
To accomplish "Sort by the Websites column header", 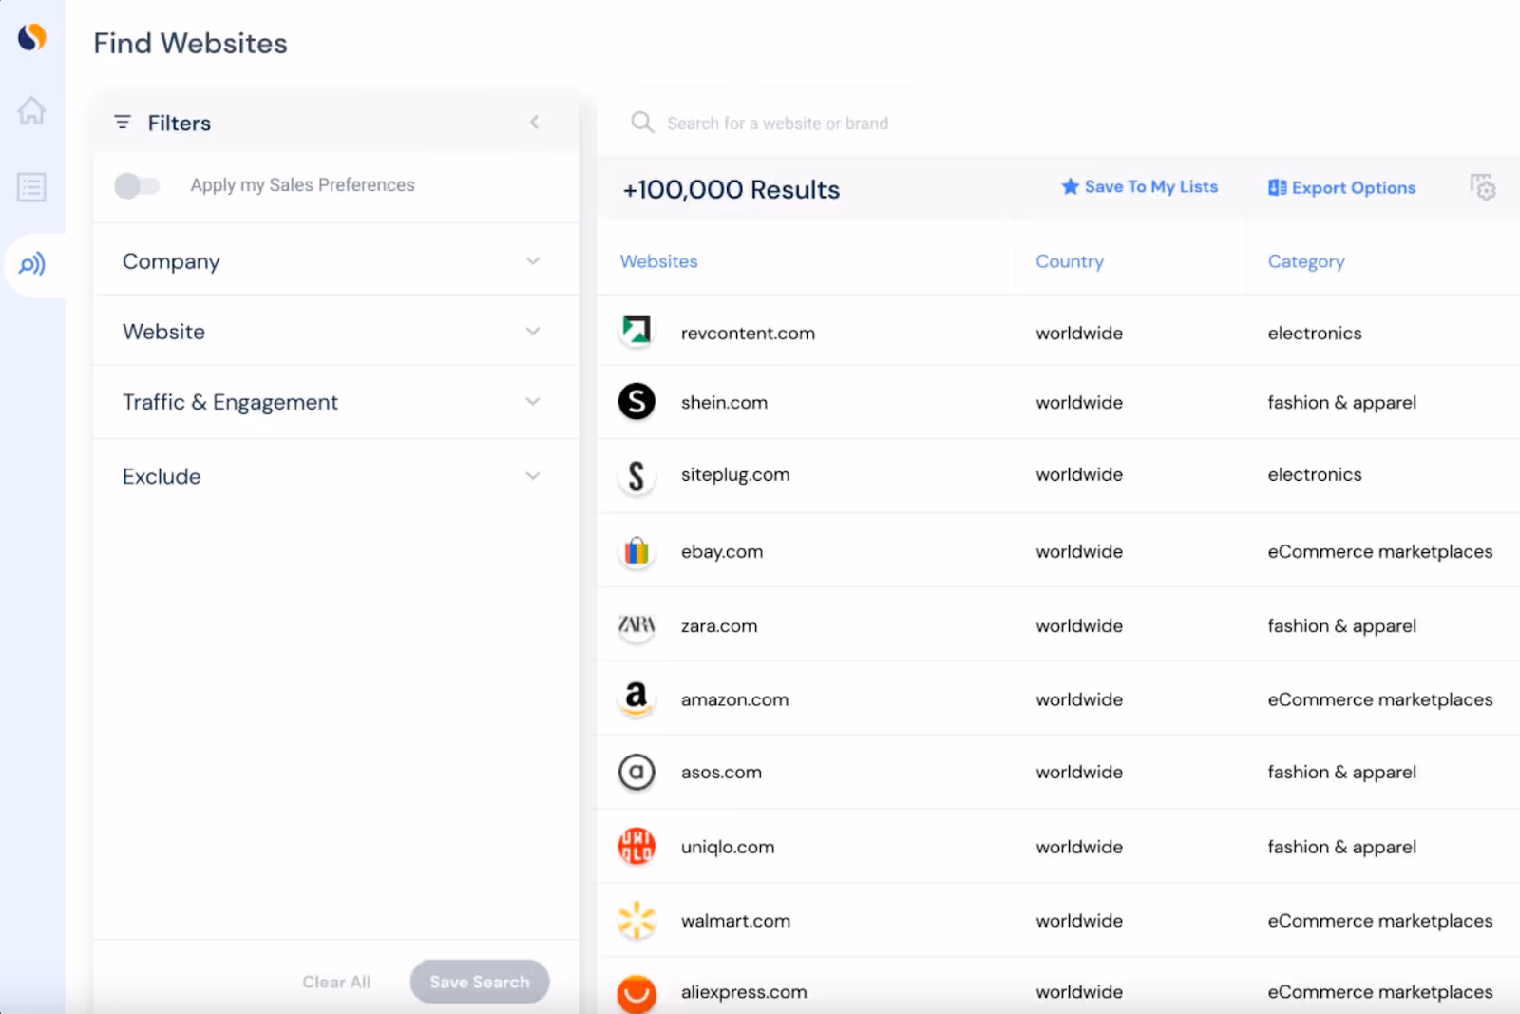I will point(658,261).
